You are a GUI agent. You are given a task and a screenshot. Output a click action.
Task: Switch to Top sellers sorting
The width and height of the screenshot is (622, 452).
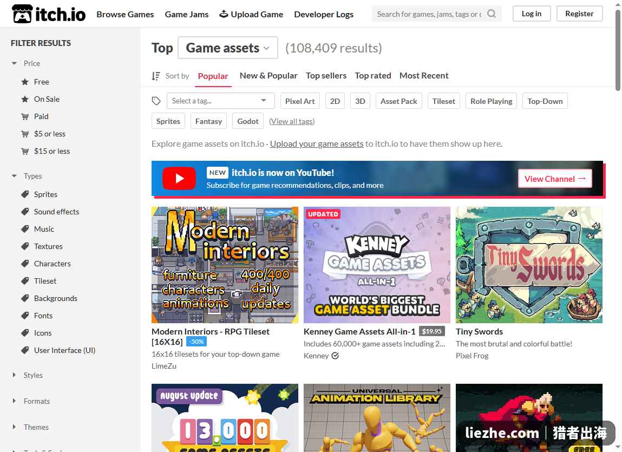coord(326,75)
